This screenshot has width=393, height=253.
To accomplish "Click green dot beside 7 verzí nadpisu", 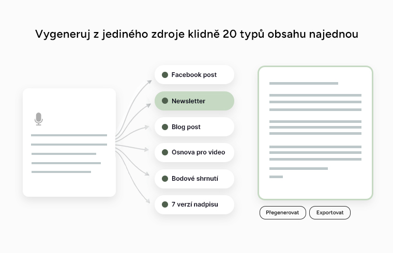I will click(165, 204).
